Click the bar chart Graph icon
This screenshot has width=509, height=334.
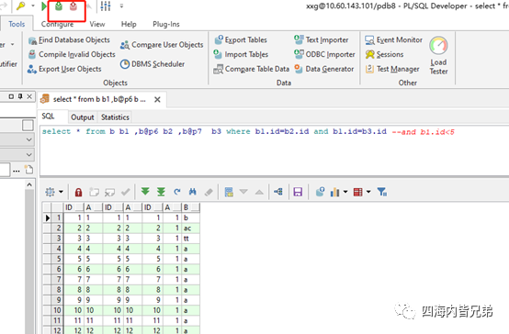point(334,192)
